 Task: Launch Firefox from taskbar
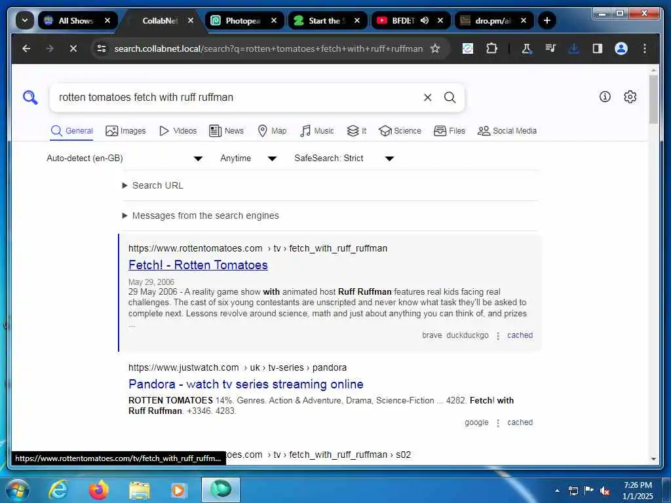pyautogui.click(x=98, y=490)
